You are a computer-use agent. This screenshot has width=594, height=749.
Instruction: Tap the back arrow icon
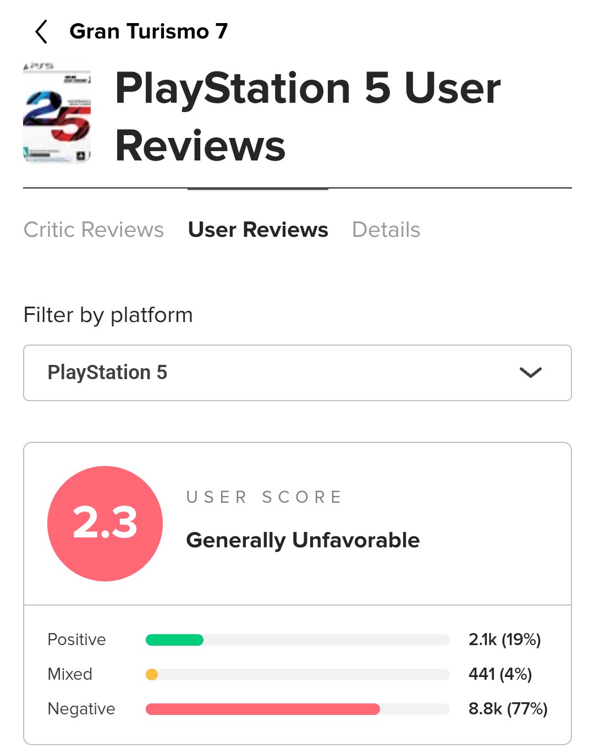[x=41, y=32]
